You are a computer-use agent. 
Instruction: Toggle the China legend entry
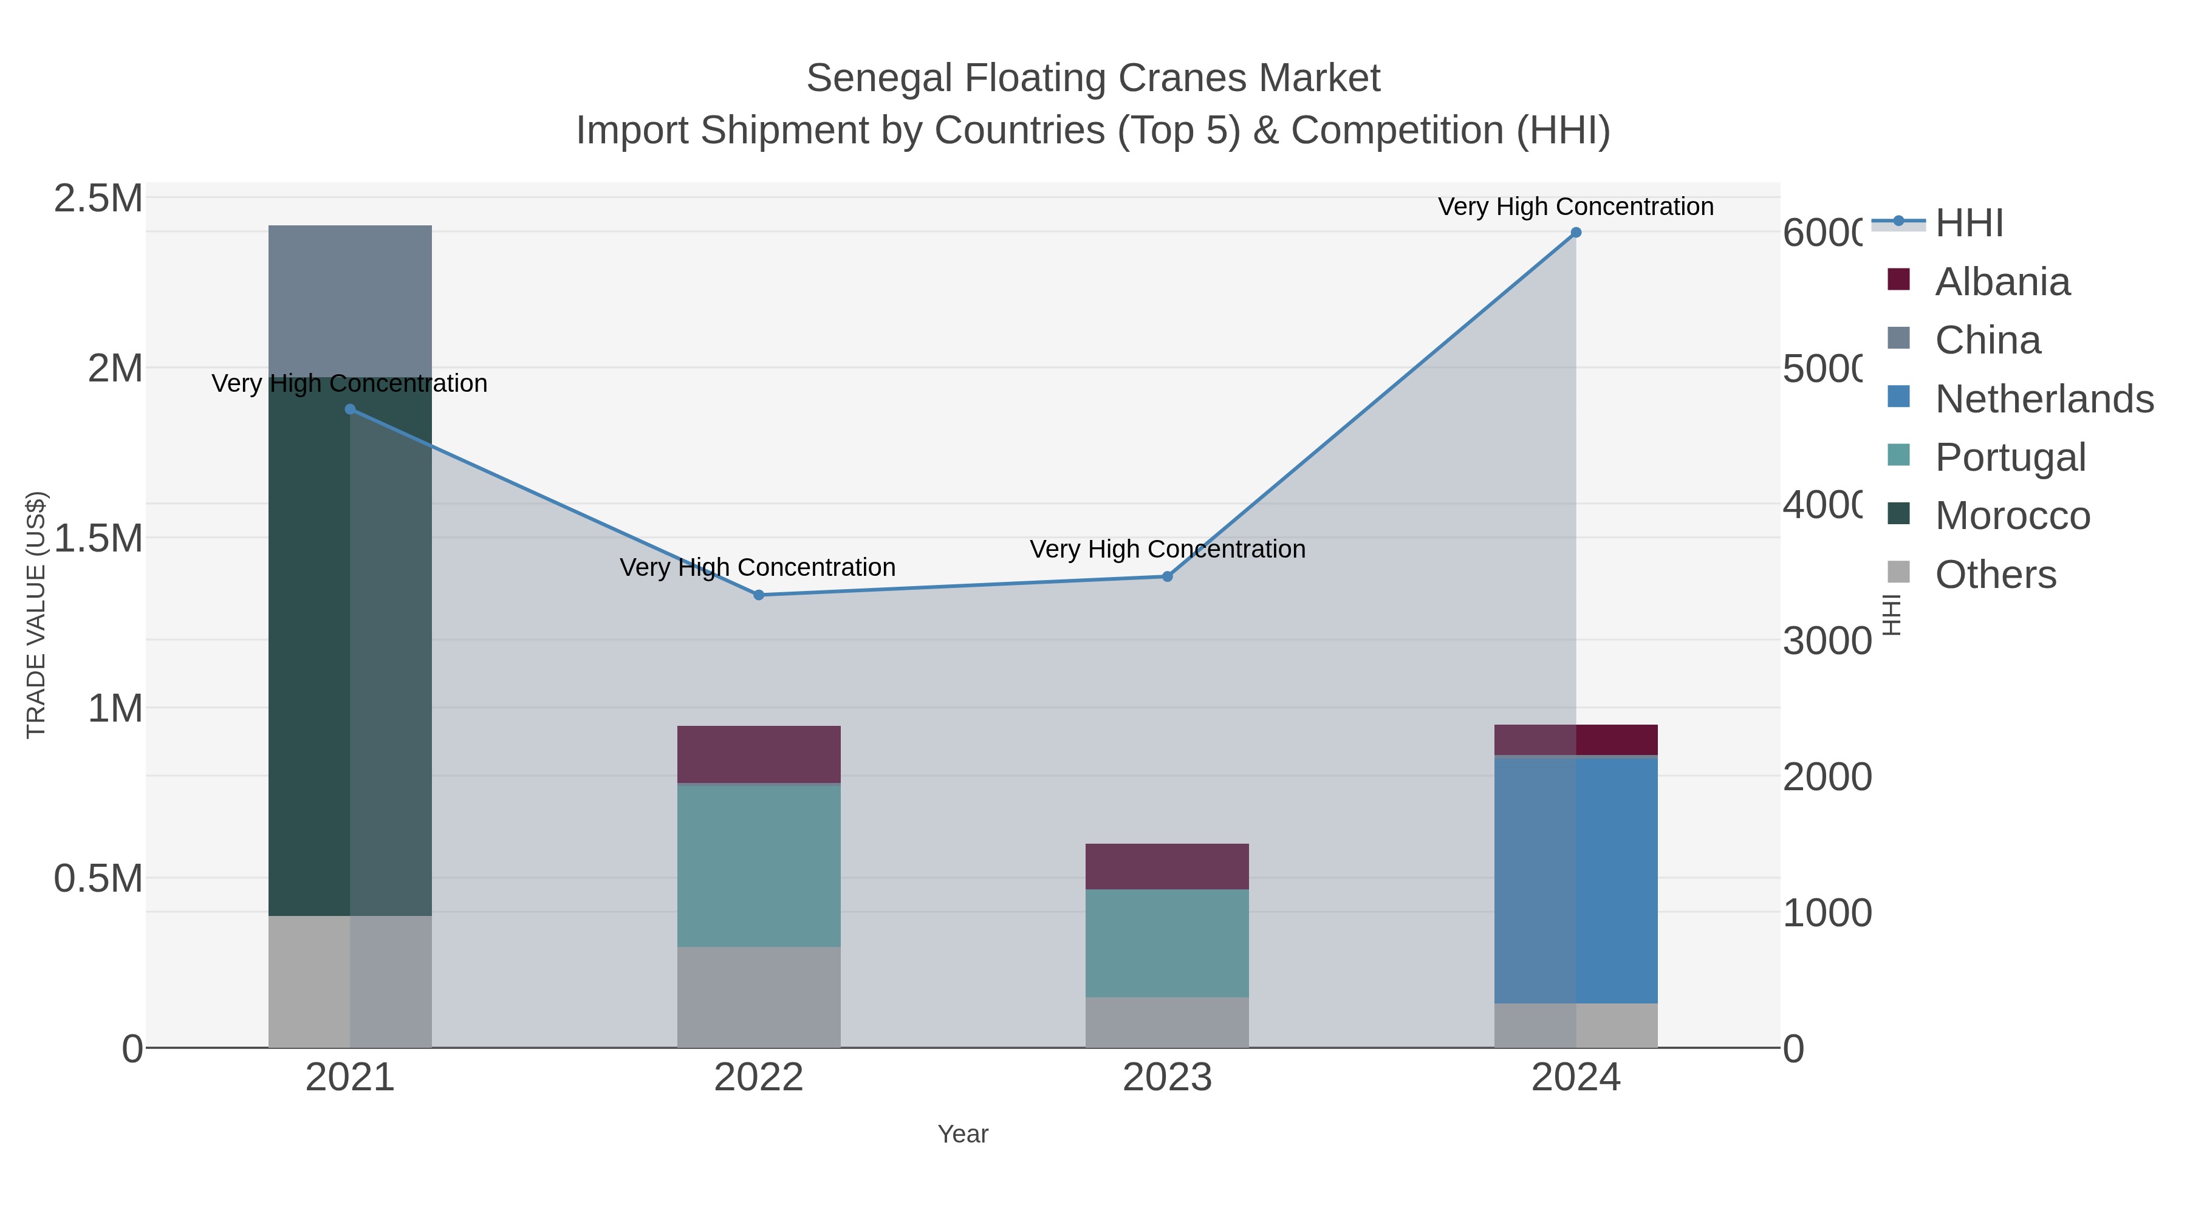pyautogui.click(x=1963, y=340)
